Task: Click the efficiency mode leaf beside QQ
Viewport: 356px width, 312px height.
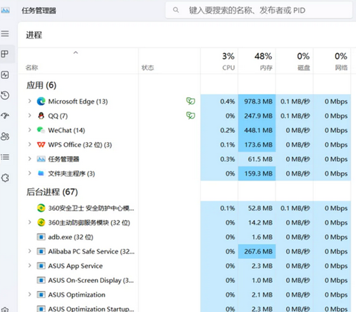Action: [190, 116]
